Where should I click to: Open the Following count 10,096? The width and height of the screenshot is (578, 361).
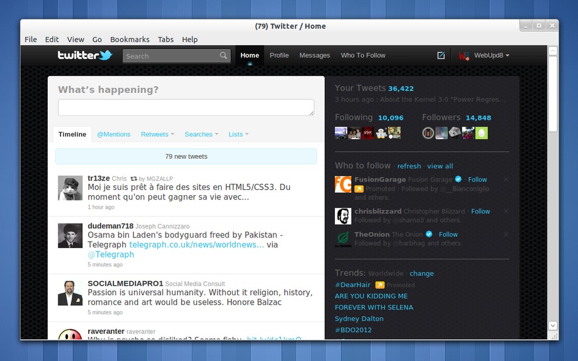click(x=391, y=118)
